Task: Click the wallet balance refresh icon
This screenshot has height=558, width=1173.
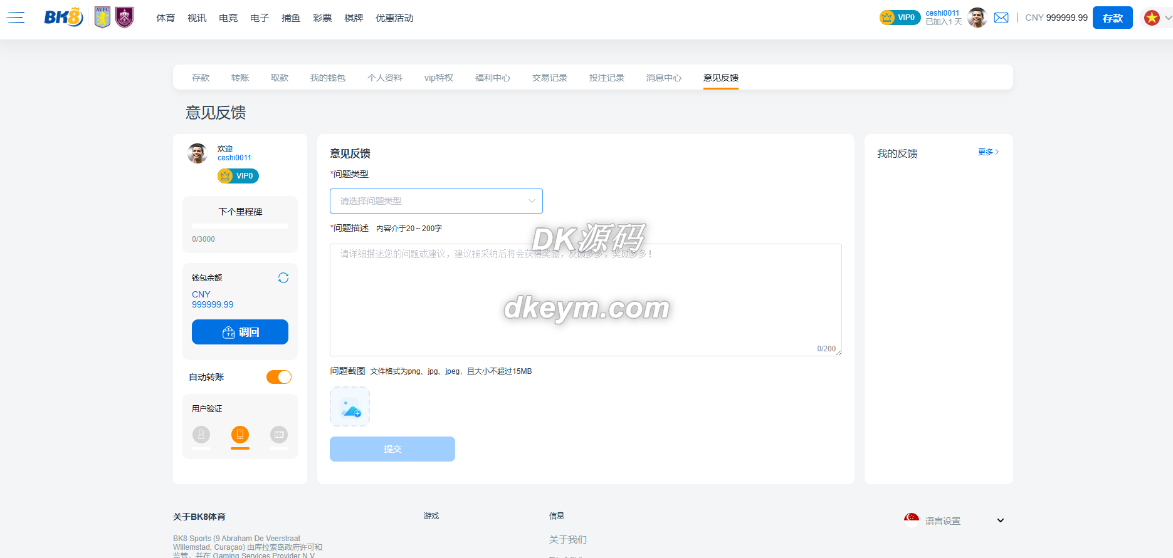Action: point(283,277)
